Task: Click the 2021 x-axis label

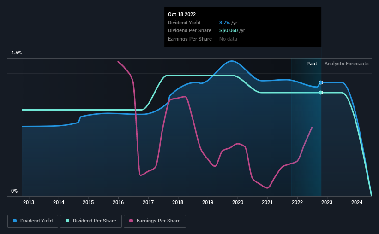Action: (x=267, y=202)
